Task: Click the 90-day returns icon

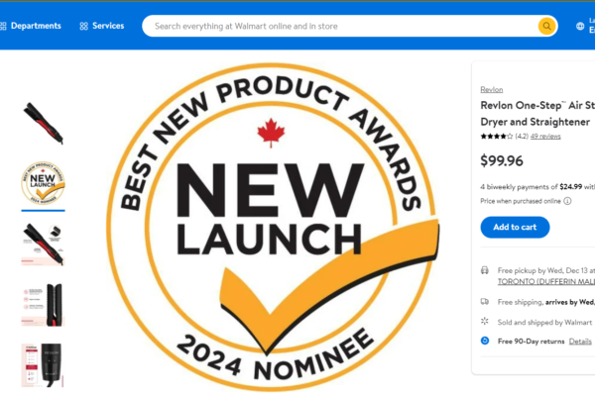Action: click(x=485, y=341)
